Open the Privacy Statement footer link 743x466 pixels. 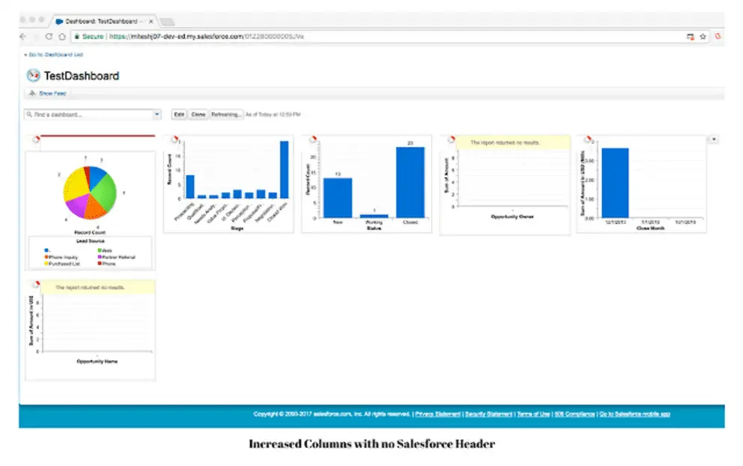[438, 414]
